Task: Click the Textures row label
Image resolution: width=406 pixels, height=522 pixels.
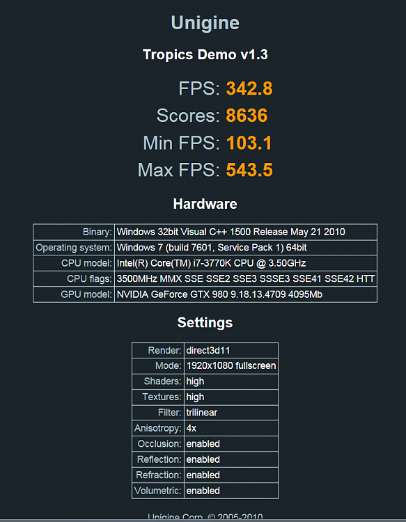Action: (162, 397)
